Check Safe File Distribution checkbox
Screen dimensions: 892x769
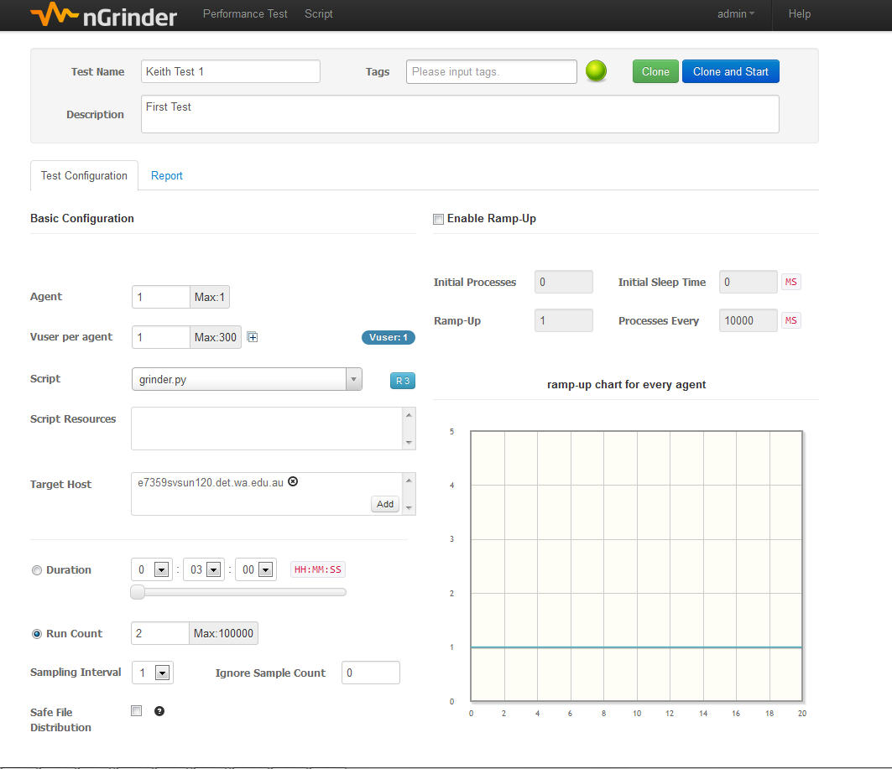[x=137, y=711]
